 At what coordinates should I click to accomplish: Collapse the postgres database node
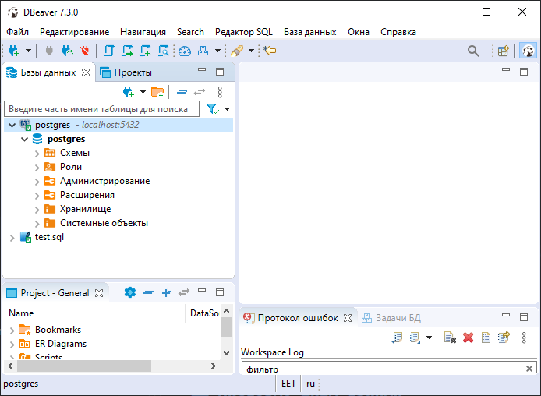24,140
